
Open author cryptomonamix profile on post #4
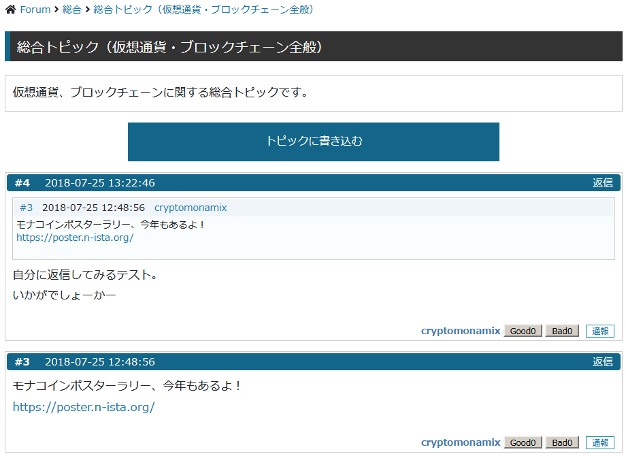(461, 331)
